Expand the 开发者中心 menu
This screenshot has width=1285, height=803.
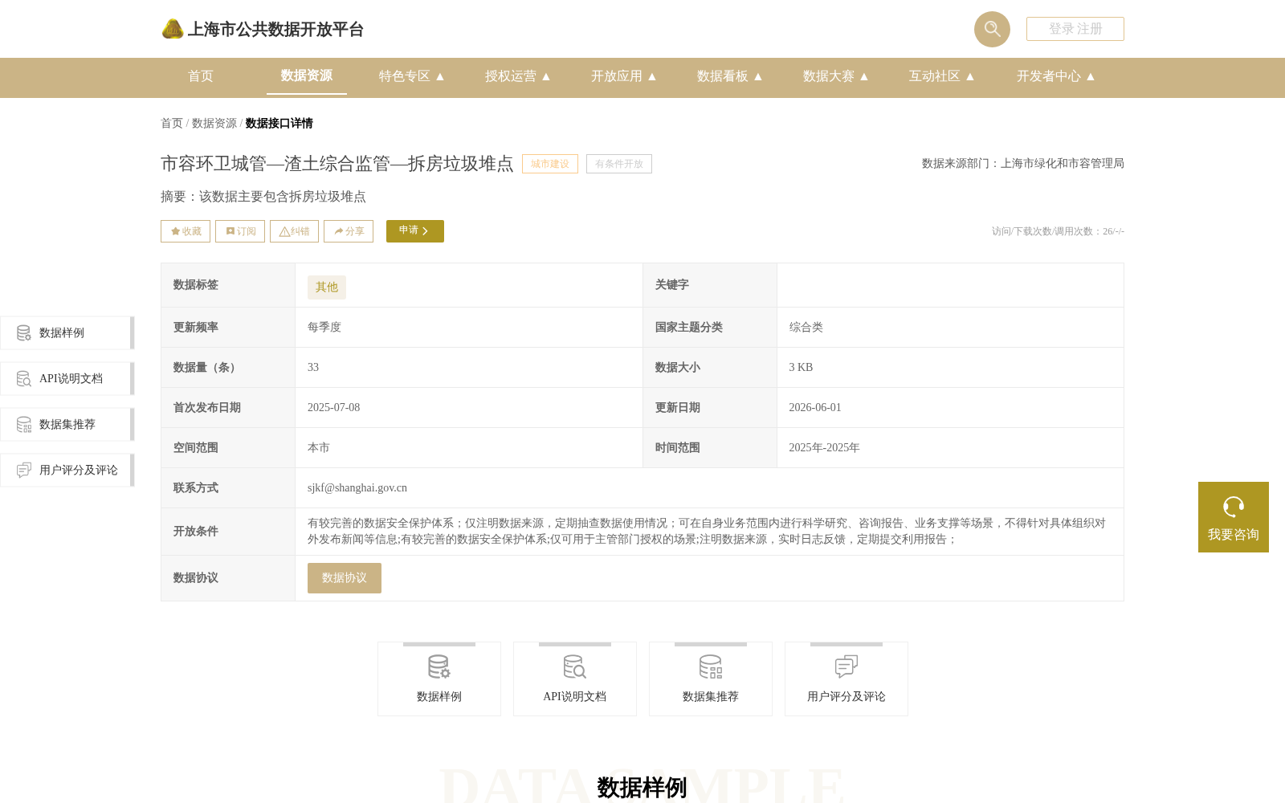pos(1055,76)
